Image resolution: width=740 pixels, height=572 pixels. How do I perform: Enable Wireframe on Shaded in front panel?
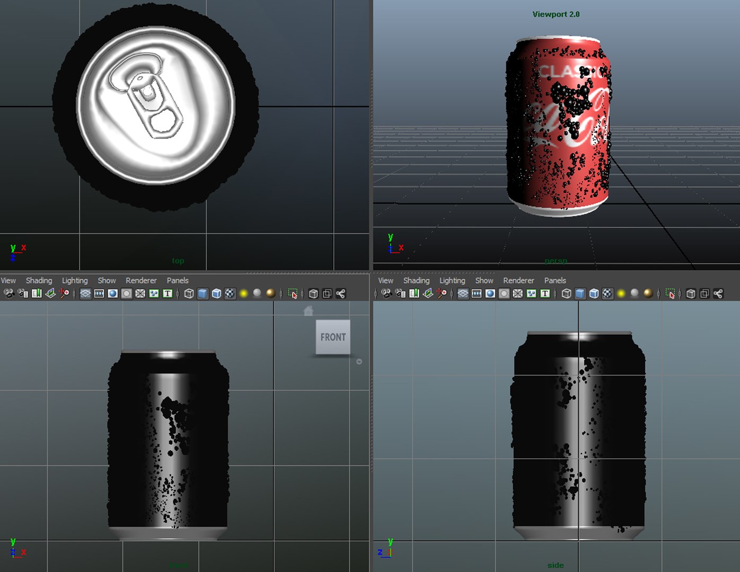click(216, 293)
